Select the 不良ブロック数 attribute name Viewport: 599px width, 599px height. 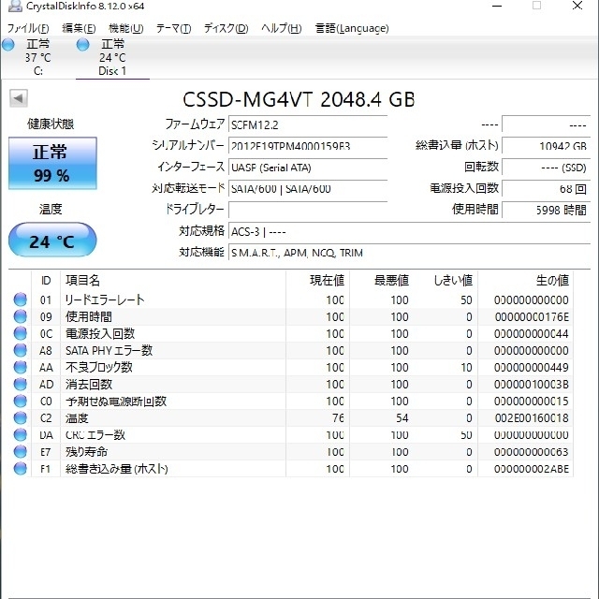[x=99, y=367]
